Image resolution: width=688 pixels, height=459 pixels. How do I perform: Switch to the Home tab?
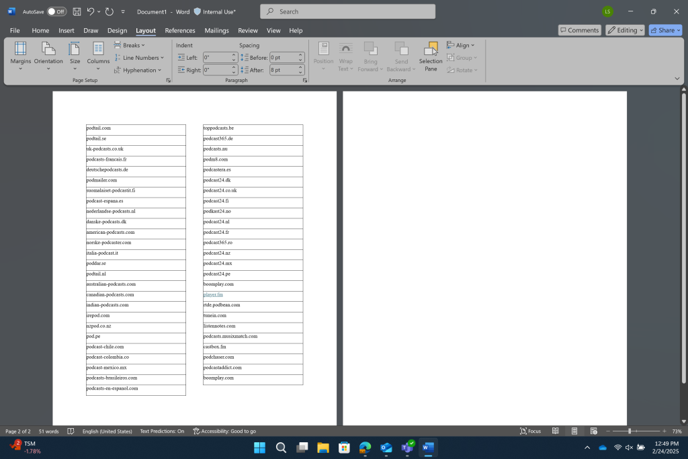pos(40,30)
